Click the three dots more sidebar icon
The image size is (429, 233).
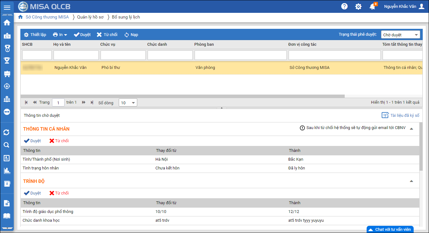(7, 112)
